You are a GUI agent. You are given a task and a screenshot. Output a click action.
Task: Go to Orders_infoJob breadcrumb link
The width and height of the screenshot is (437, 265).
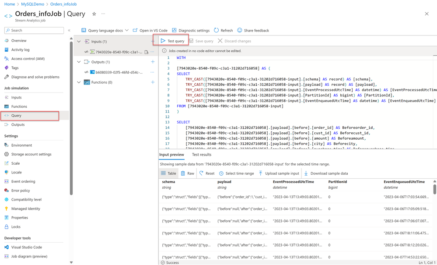pos(63,4)
